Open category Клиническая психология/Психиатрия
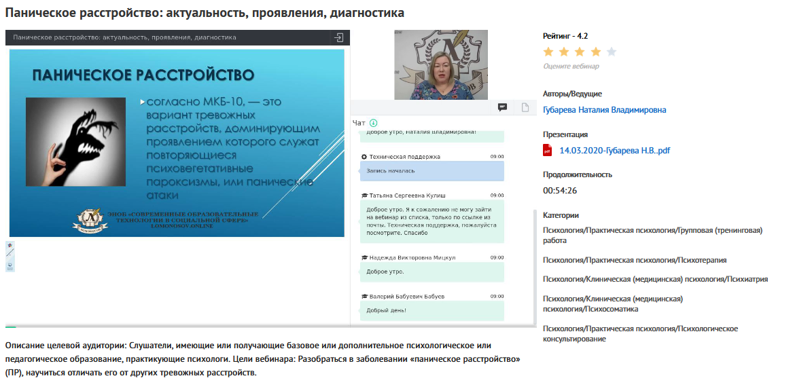The height and width of the screenshot is (391, 793). click(655, 279)
